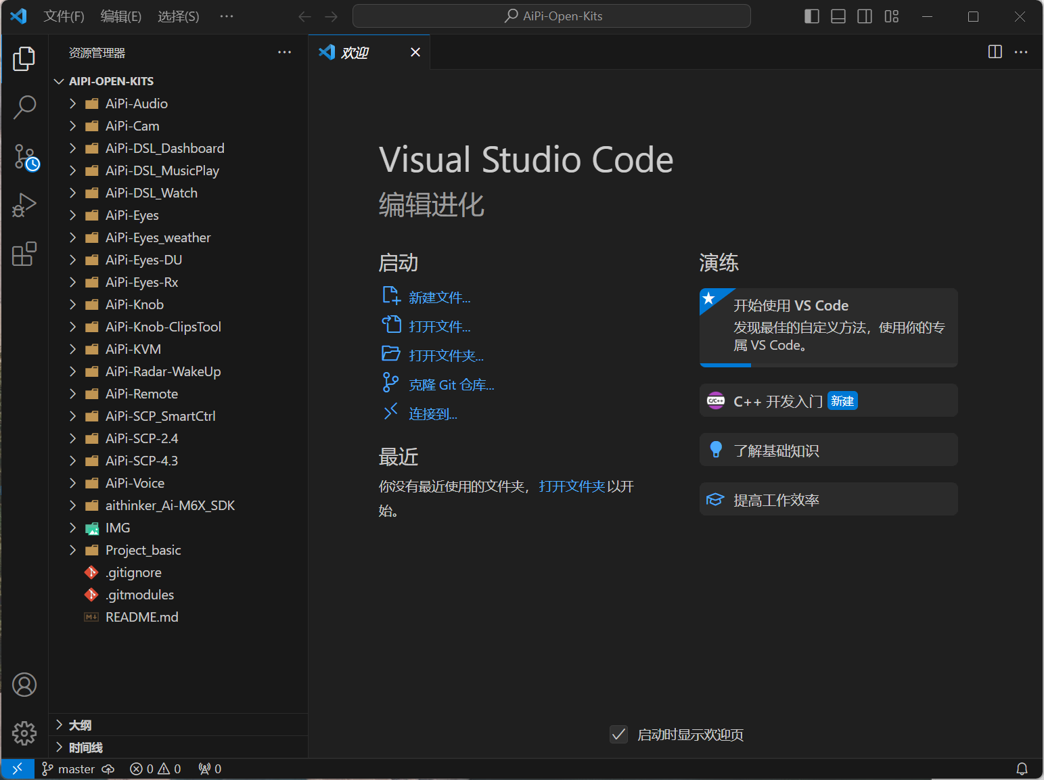The height and width of the screenshot is (780, 1044).
Task: Click the ports forwarded indicator showing 0
Action: point(210,768)
